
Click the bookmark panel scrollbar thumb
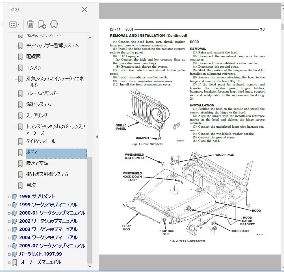[90, 210]
